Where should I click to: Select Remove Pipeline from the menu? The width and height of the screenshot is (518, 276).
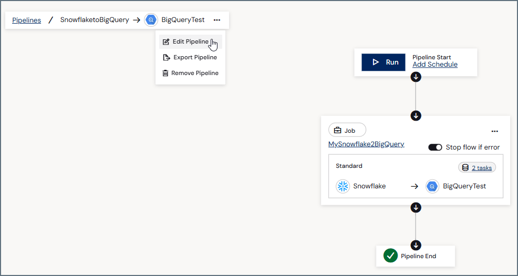[191, 73]
